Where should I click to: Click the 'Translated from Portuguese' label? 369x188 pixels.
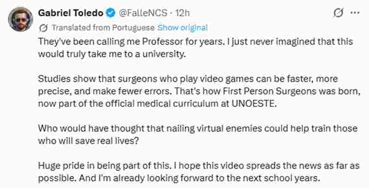103,28
